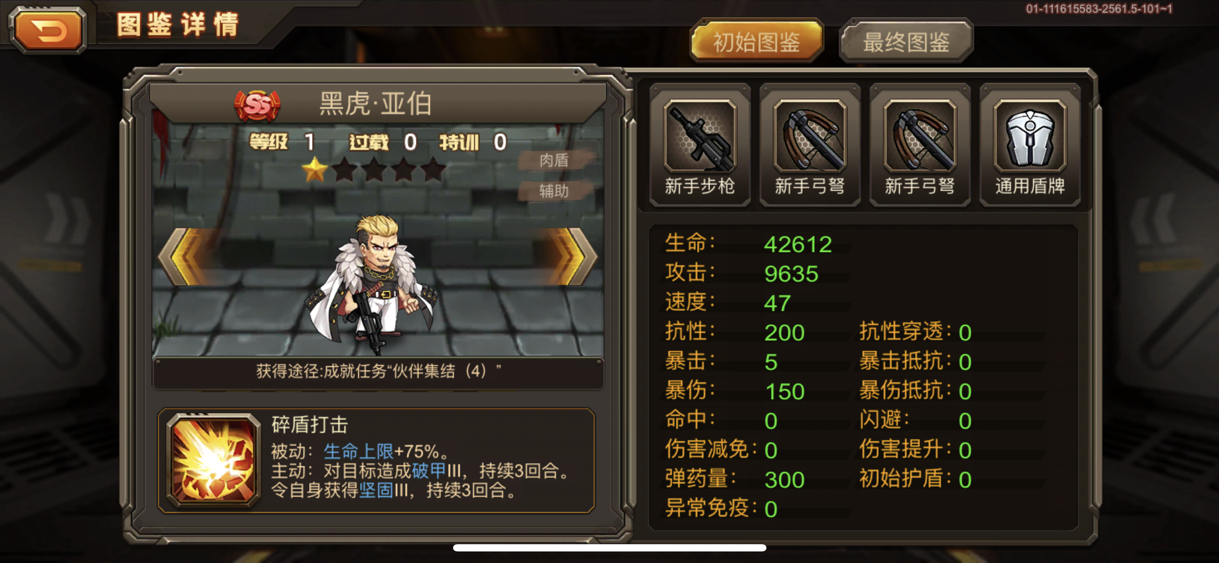Screen dimensions: 1219x563
Task: Tap the 肉盾 role tag
Action: (x=554, y=160)
